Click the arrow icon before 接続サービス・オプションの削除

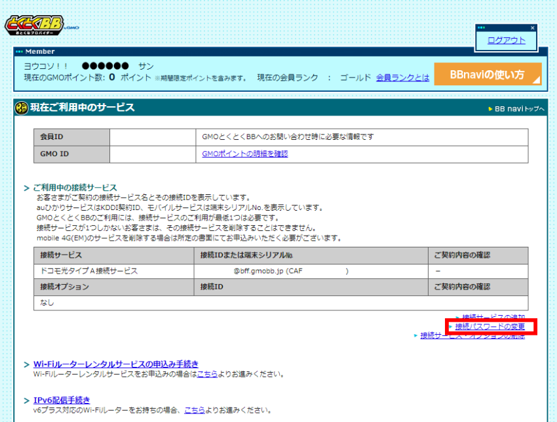415,335
